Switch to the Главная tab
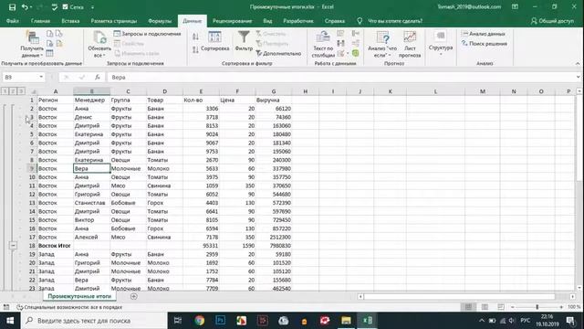 coord(40,21)
